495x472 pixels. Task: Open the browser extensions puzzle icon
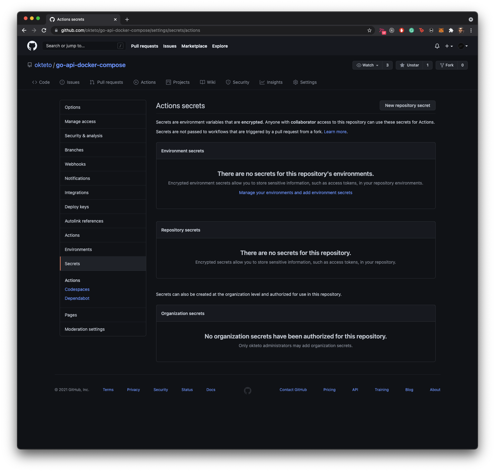click(451, 30)
